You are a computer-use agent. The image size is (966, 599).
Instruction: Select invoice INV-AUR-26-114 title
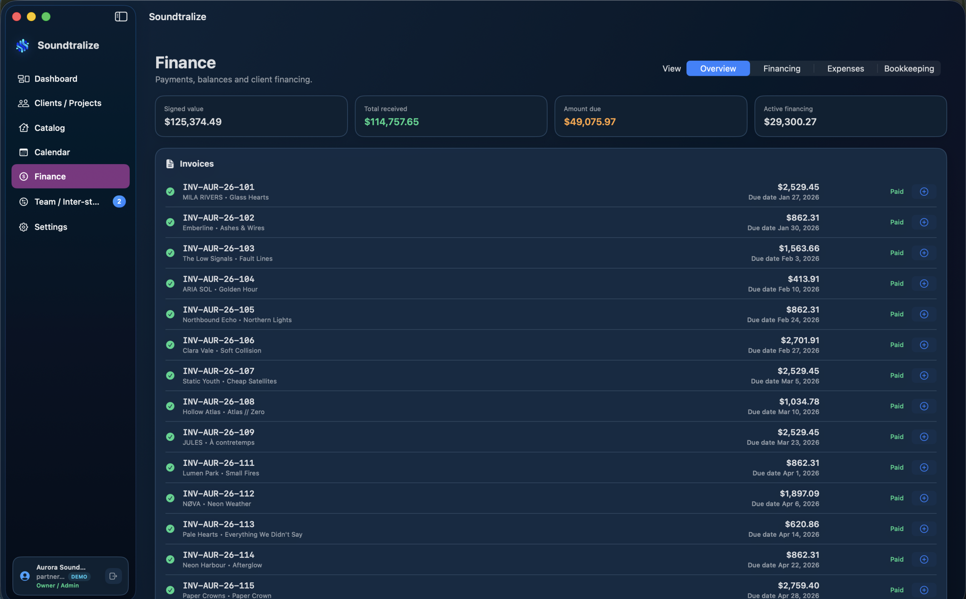[218, 555]
